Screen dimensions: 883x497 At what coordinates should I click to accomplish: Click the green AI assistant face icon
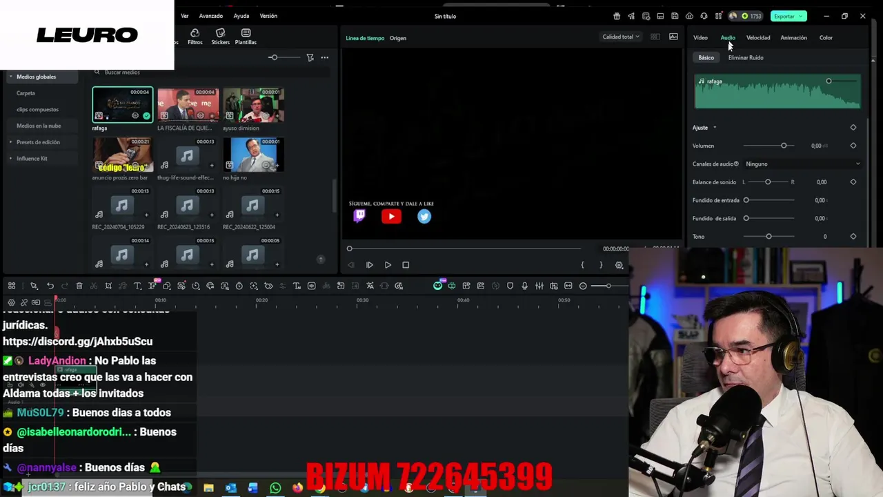click(437, 286)
